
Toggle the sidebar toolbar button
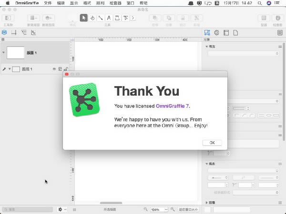[8, 18]
